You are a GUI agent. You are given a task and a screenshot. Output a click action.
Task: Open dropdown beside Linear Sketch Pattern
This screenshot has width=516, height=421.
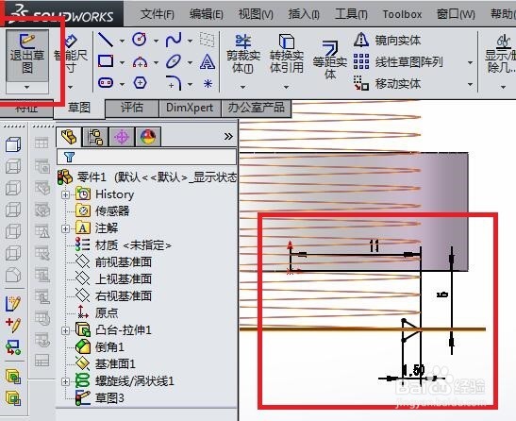(x=471, y=62)
